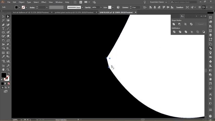Select the Selection tool
This screenshot has height=121, width=215.
pos(3,16)
